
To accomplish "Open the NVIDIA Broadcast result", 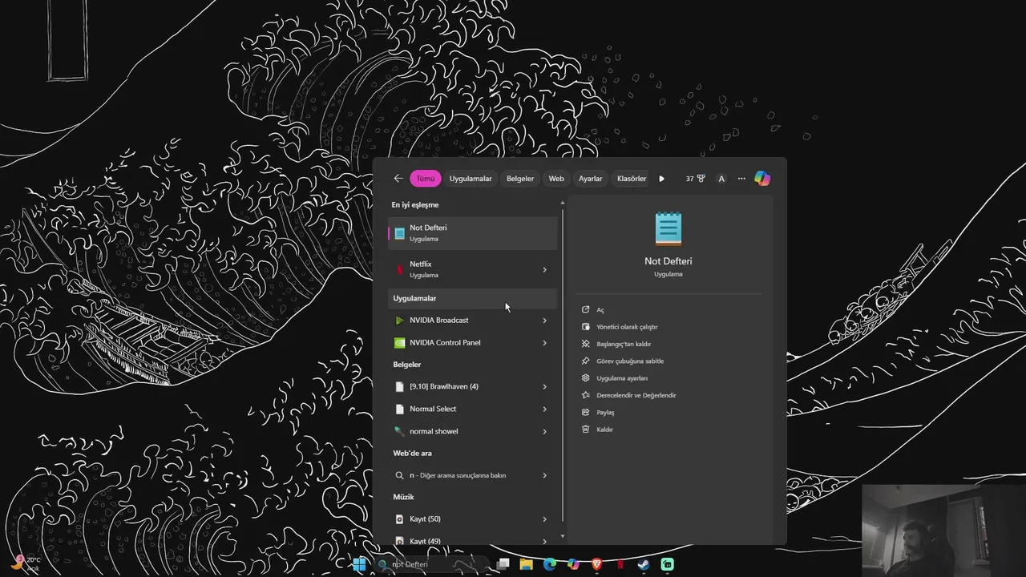I will pyautogui.click(x=473, y=321).
